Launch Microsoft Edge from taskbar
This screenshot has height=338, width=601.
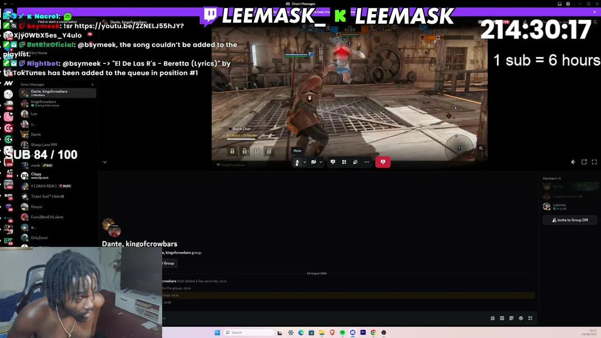click(x=301, y=333)
